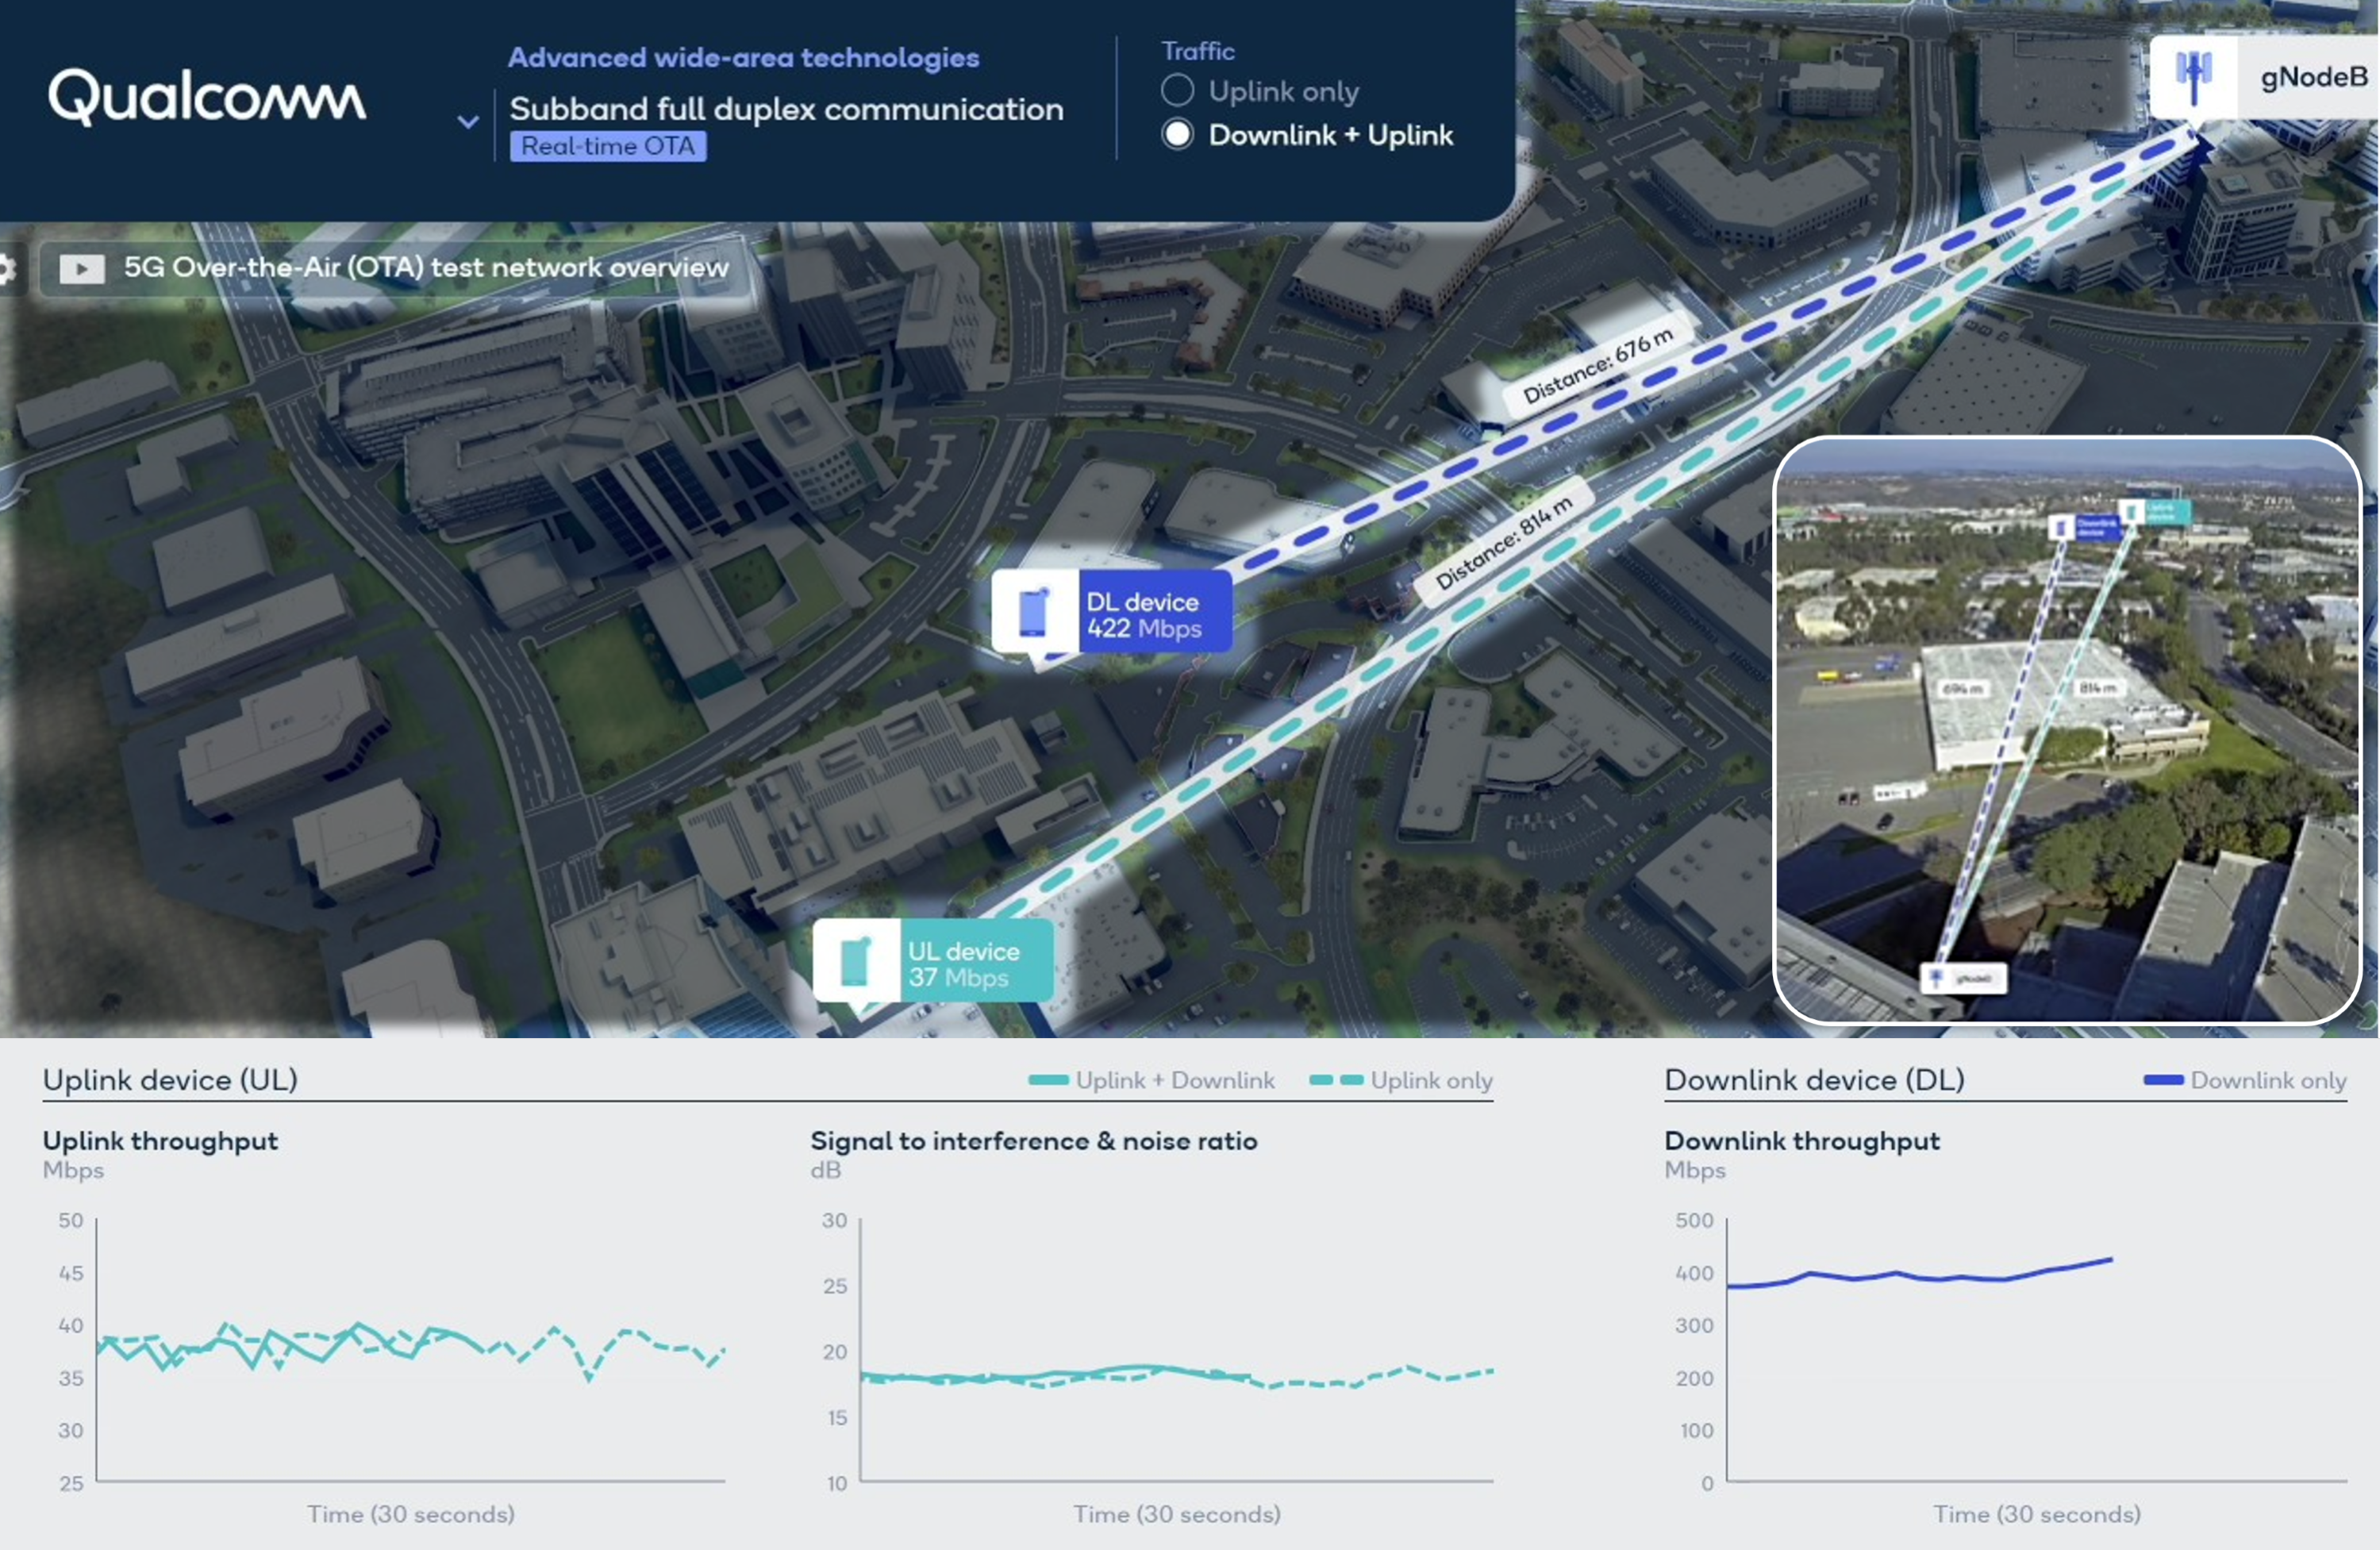Click the Distance: 676 m label
The height and width of the screenshot is (1550, 2380).
tap(1597, 365)
